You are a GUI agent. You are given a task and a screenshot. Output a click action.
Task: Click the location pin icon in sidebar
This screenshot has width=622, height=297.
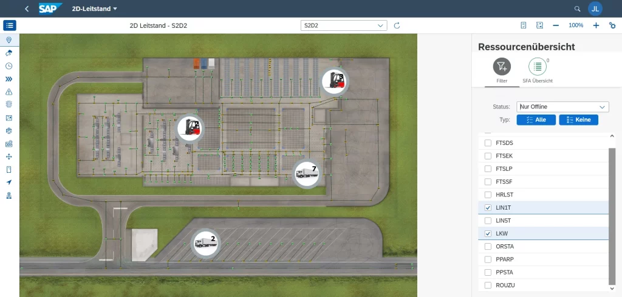pyautogui.click(x=9, y=39)
